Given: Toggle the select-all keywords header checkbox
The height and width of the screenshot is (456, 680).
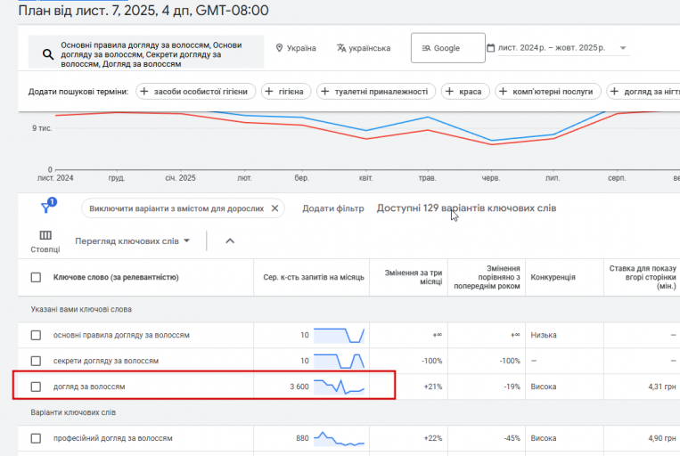Looking at the screenshot, I should coord(36,277).
